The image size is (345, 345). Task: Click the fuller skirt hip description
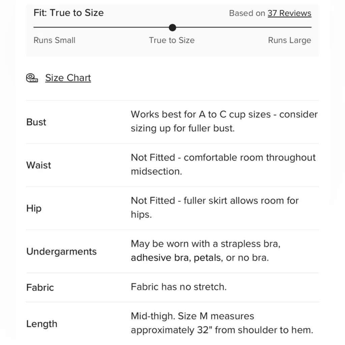click(x=215, y=208)
